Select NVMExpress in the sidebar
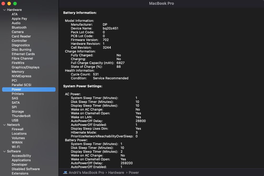This screenshot has width=264, height=176. (x=21, y=76)
